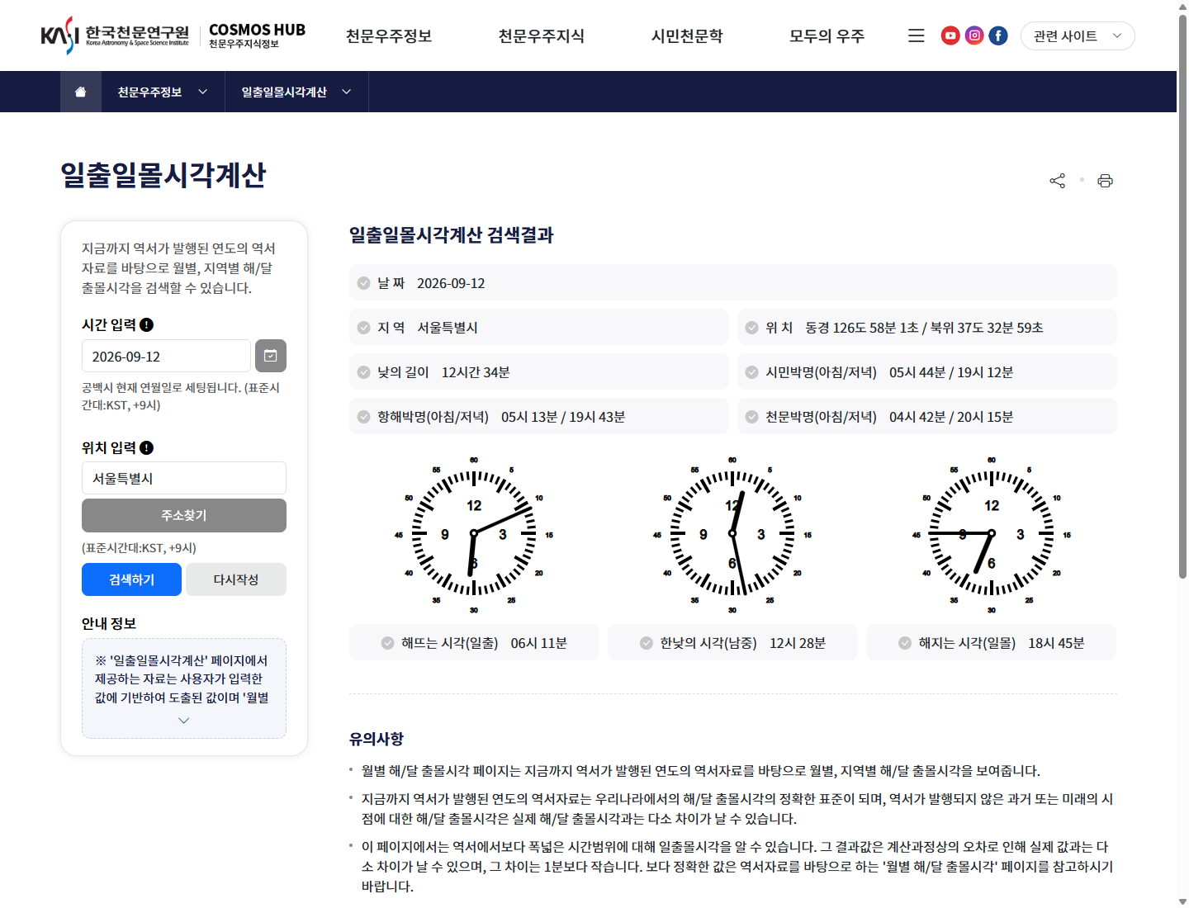
Task: Open the hamburger full menu
Action: [x=916, y=35]
